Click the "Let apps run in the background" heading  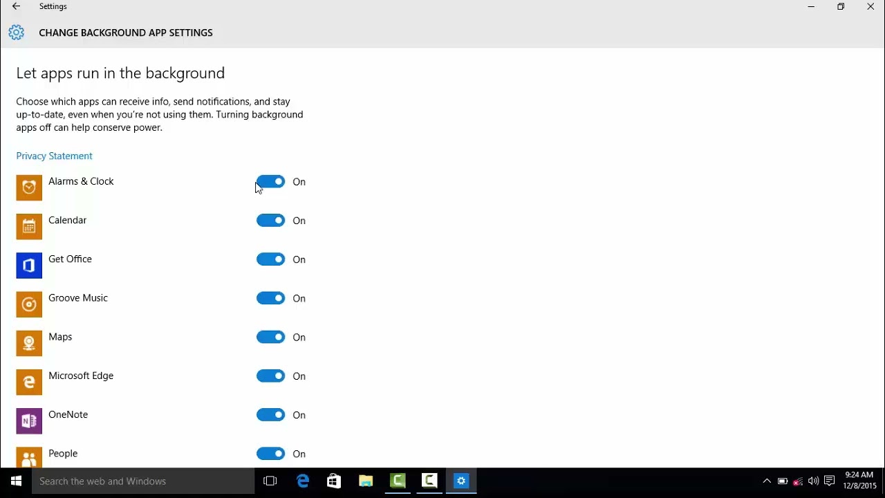click(x=120, y=73)
